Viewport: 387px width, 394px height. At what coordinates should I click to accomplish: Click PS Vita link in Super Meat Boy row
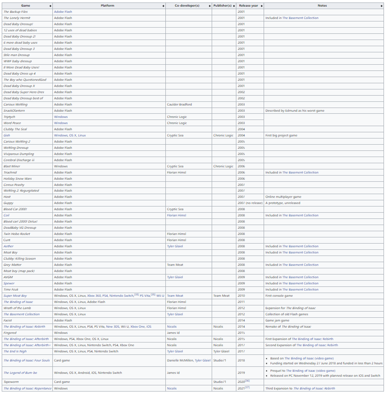[x=145, y=296]
